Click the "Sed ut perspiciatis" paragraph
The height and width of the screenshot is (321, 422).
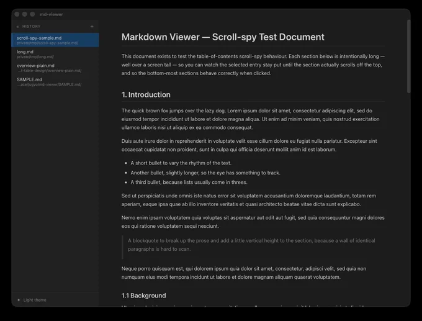pyautogui.click(x=249, y=200)
